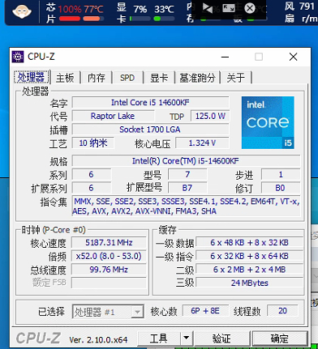Screen dimensions: 318x349
Task: Click the 125.0 W TDP value
Action: pyautogui.click(x=210, y=116)
